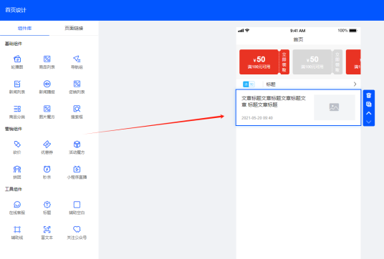
Task: Choose the 商品分类 product category component
Action: (x=17, y=109)
